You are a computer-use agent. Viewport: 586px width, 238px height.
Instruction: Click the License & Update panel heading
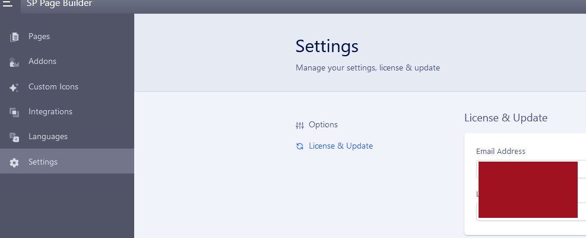pyautogui.click(x=505, y=118)
